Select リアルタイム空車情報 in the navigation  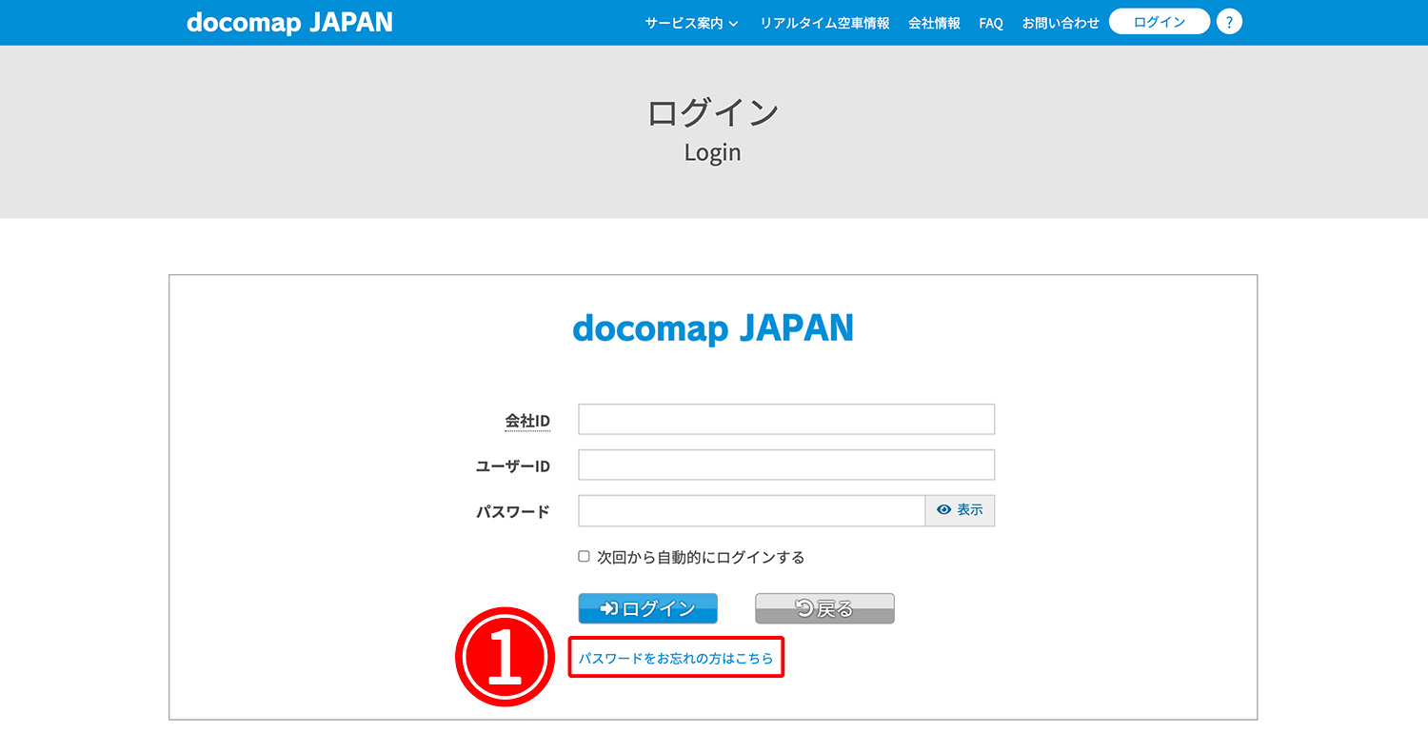(x=824, y=22)
